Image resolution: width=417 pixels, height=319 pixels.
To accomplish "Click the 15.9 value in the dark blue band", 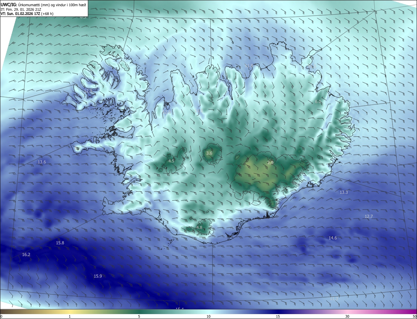I will tap(98, 276).
